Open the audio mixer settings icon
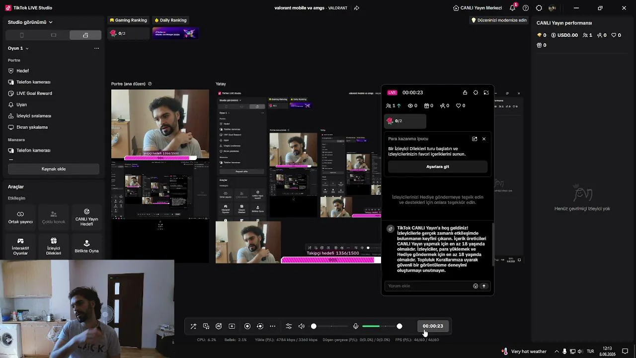This screenshot has width=636, height=358. tap(289, 326)
